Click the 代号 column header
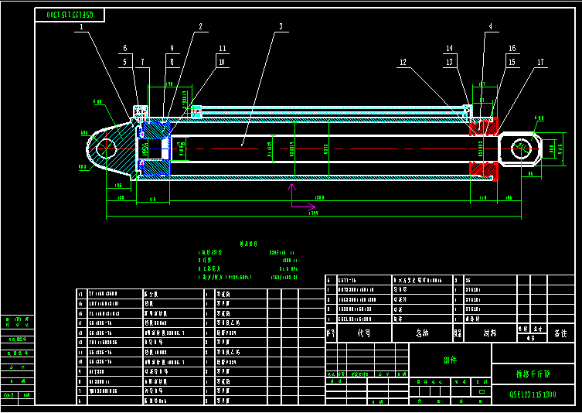582x413 pixels. [x=364, y=333]
